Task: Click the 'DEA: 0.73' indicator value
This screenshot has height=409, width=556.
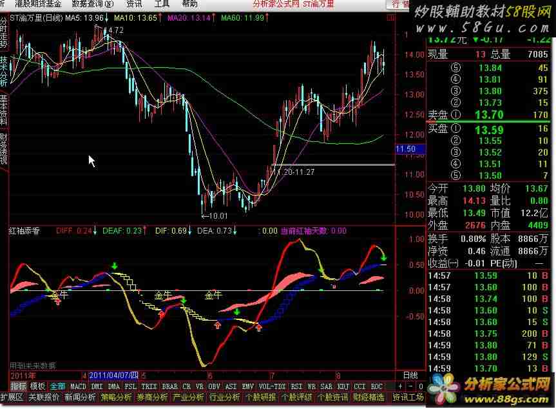Action: [213, 231]
